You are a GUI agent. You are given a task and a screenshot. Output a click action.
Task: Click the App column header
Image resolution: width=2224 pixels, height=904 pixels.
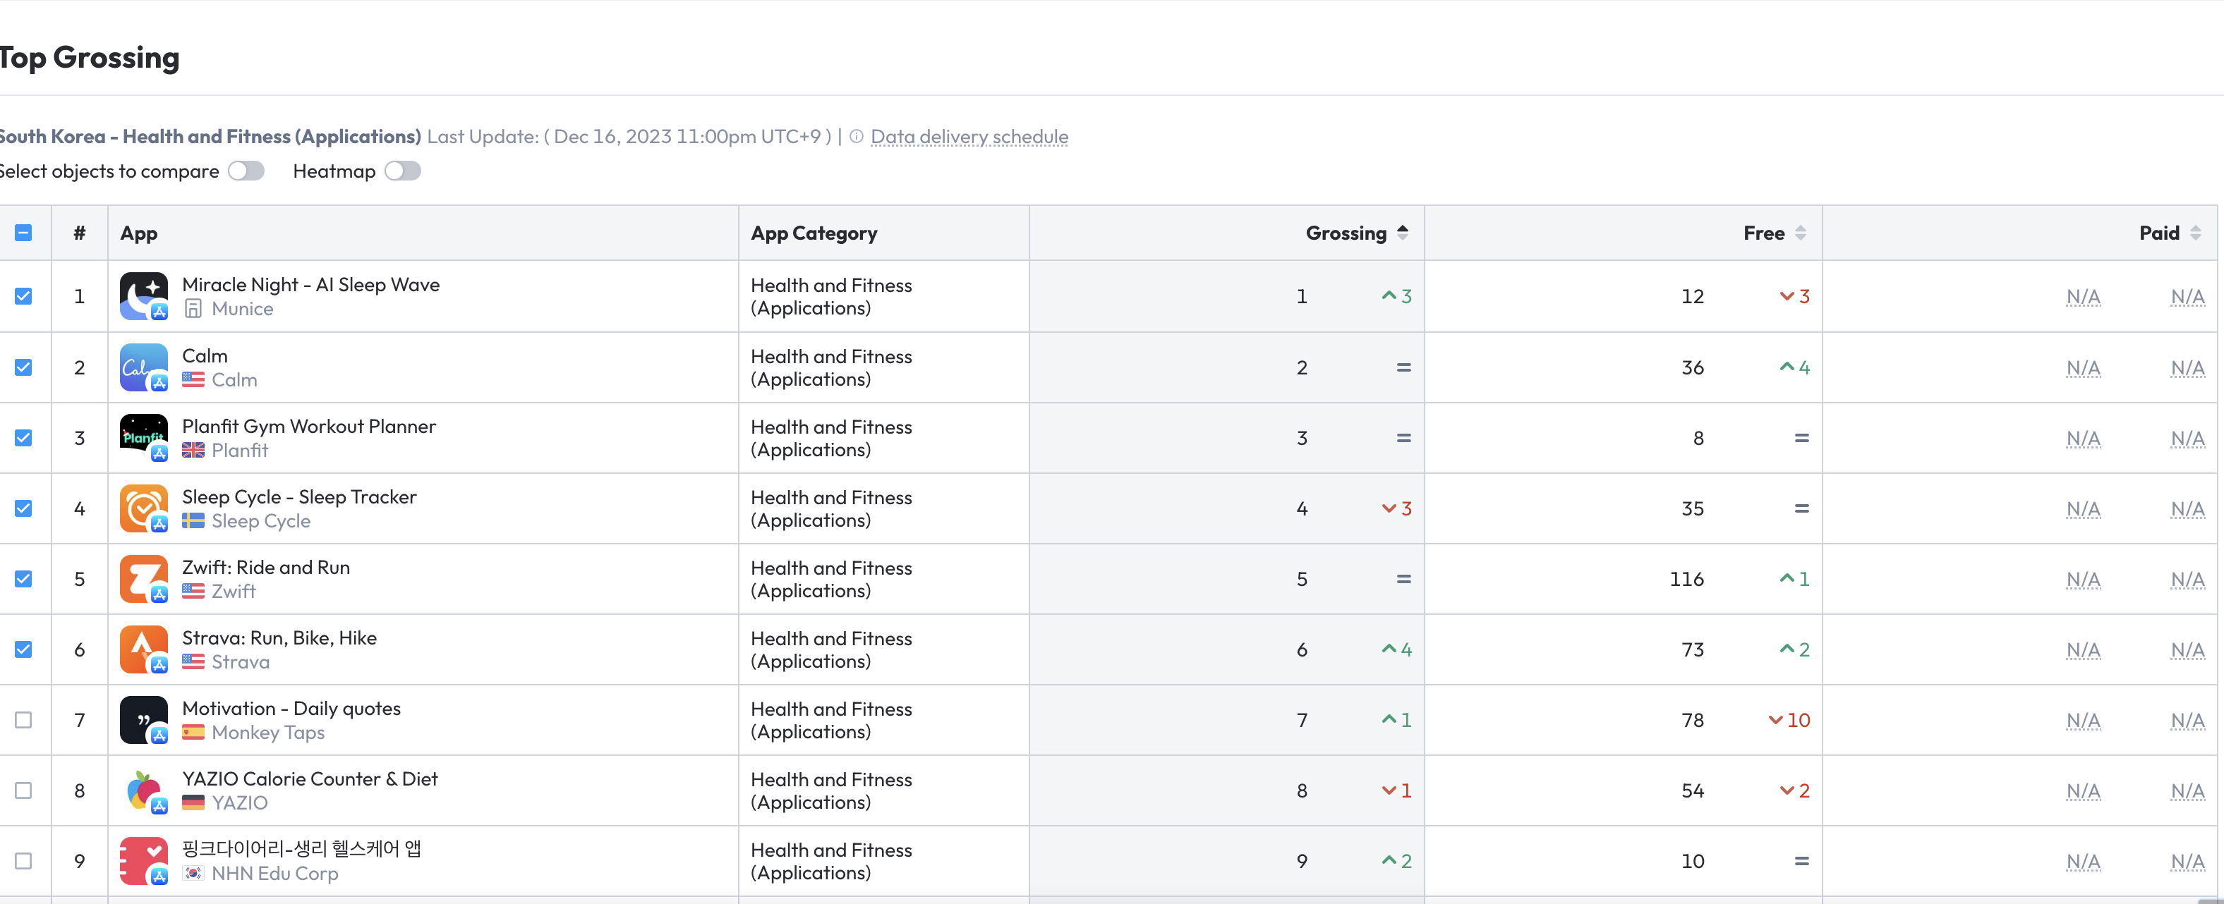pyautogui.click(x=139, y=233)
